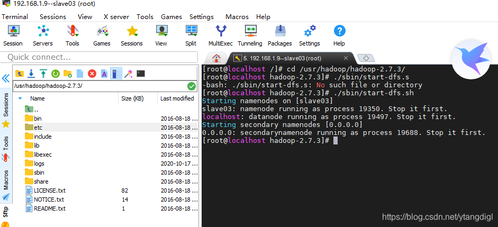Switch to Tools vertical sidebar tab
Image resolution: width=498 pixels, height=227 pixels.
(6, 148)
